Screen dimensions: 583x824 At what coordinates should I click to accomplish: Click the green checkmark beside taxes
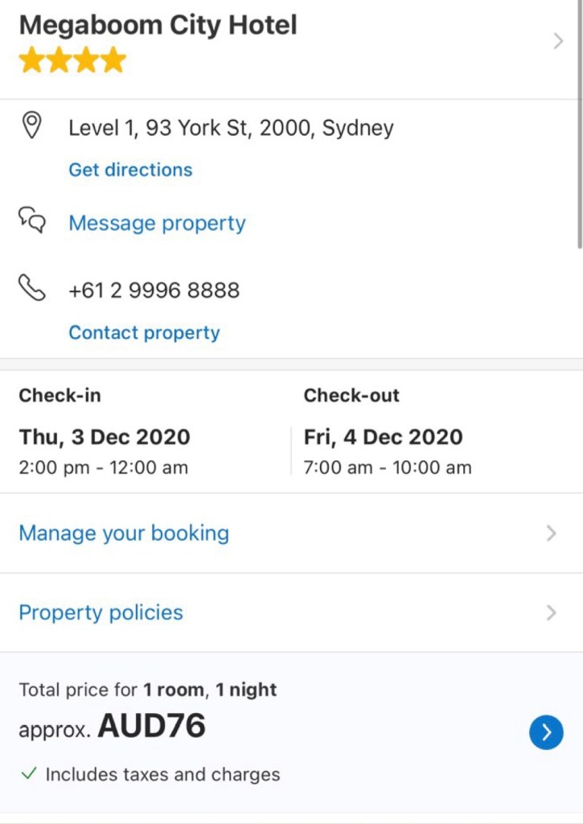(x=29, y=774)
